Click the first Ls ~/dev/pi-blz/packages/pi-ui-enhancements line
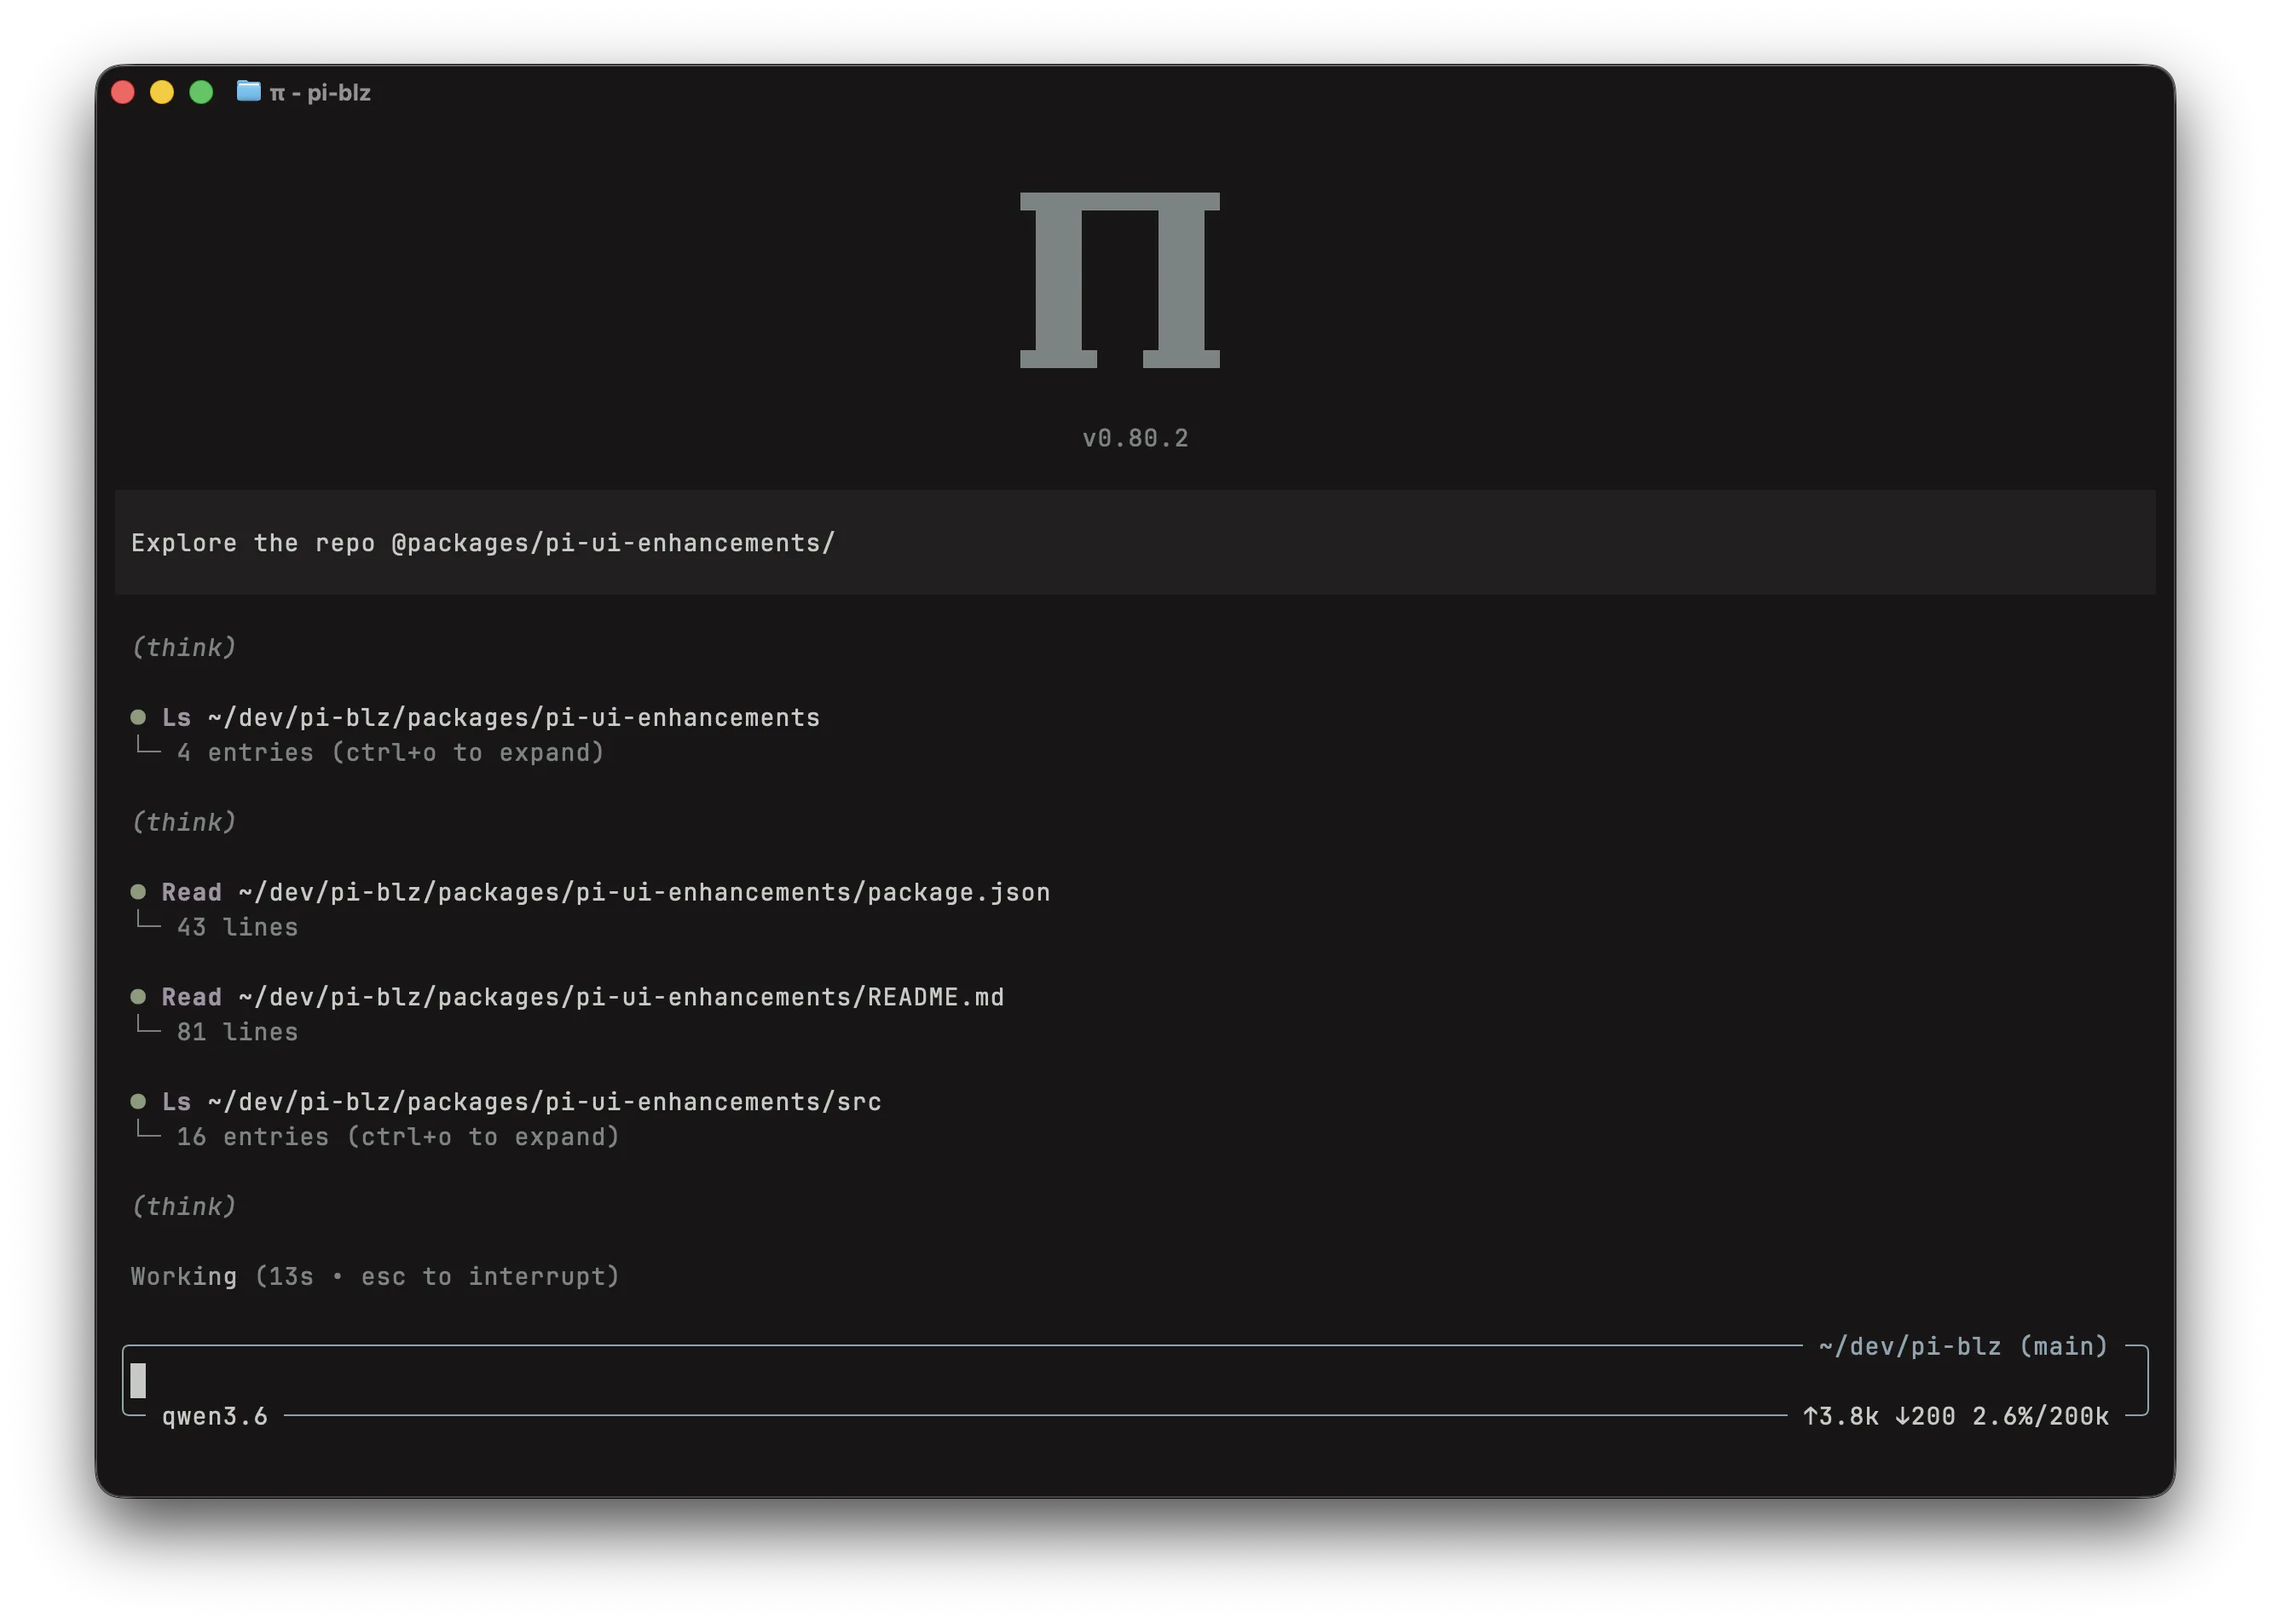The image size is (2271, 1624). tap(491, 717)
